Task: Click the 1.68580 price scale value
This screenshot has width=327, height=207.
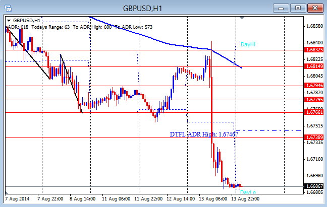Action: [315, 26]
